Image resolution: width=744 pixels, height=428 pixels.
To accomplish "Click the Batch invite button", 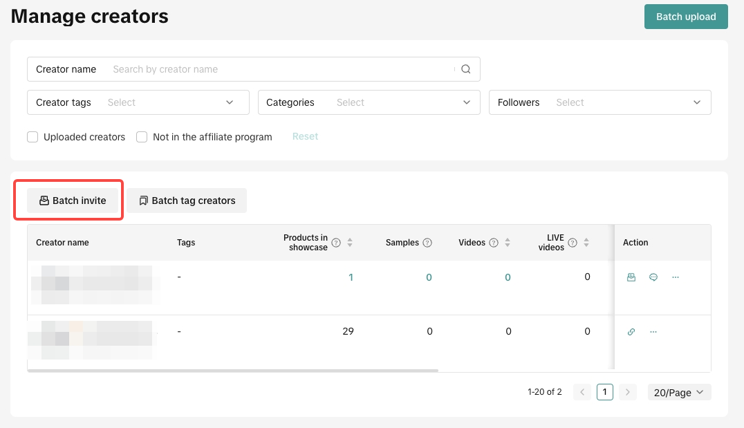I will pos(73,201).
